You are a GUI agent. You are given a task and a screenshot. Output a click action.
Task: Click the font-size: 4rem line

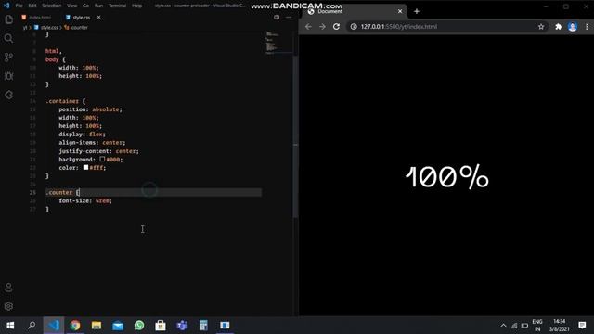(85, 200)
